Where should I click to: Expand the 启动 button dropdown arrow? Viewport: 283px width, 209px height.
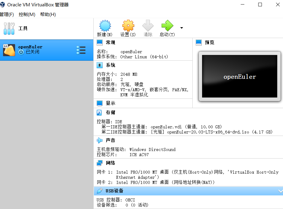pos(181,28)
